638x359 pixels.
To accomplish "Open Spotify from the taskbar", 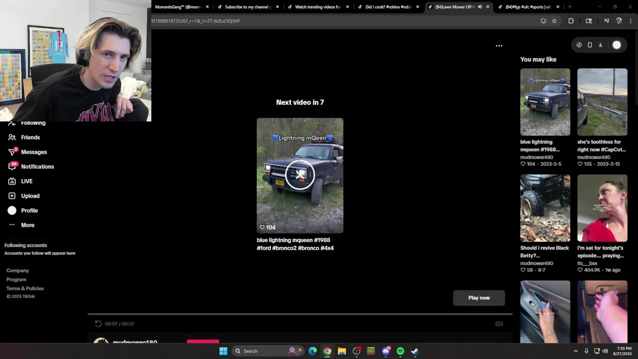I will [400, 351].
